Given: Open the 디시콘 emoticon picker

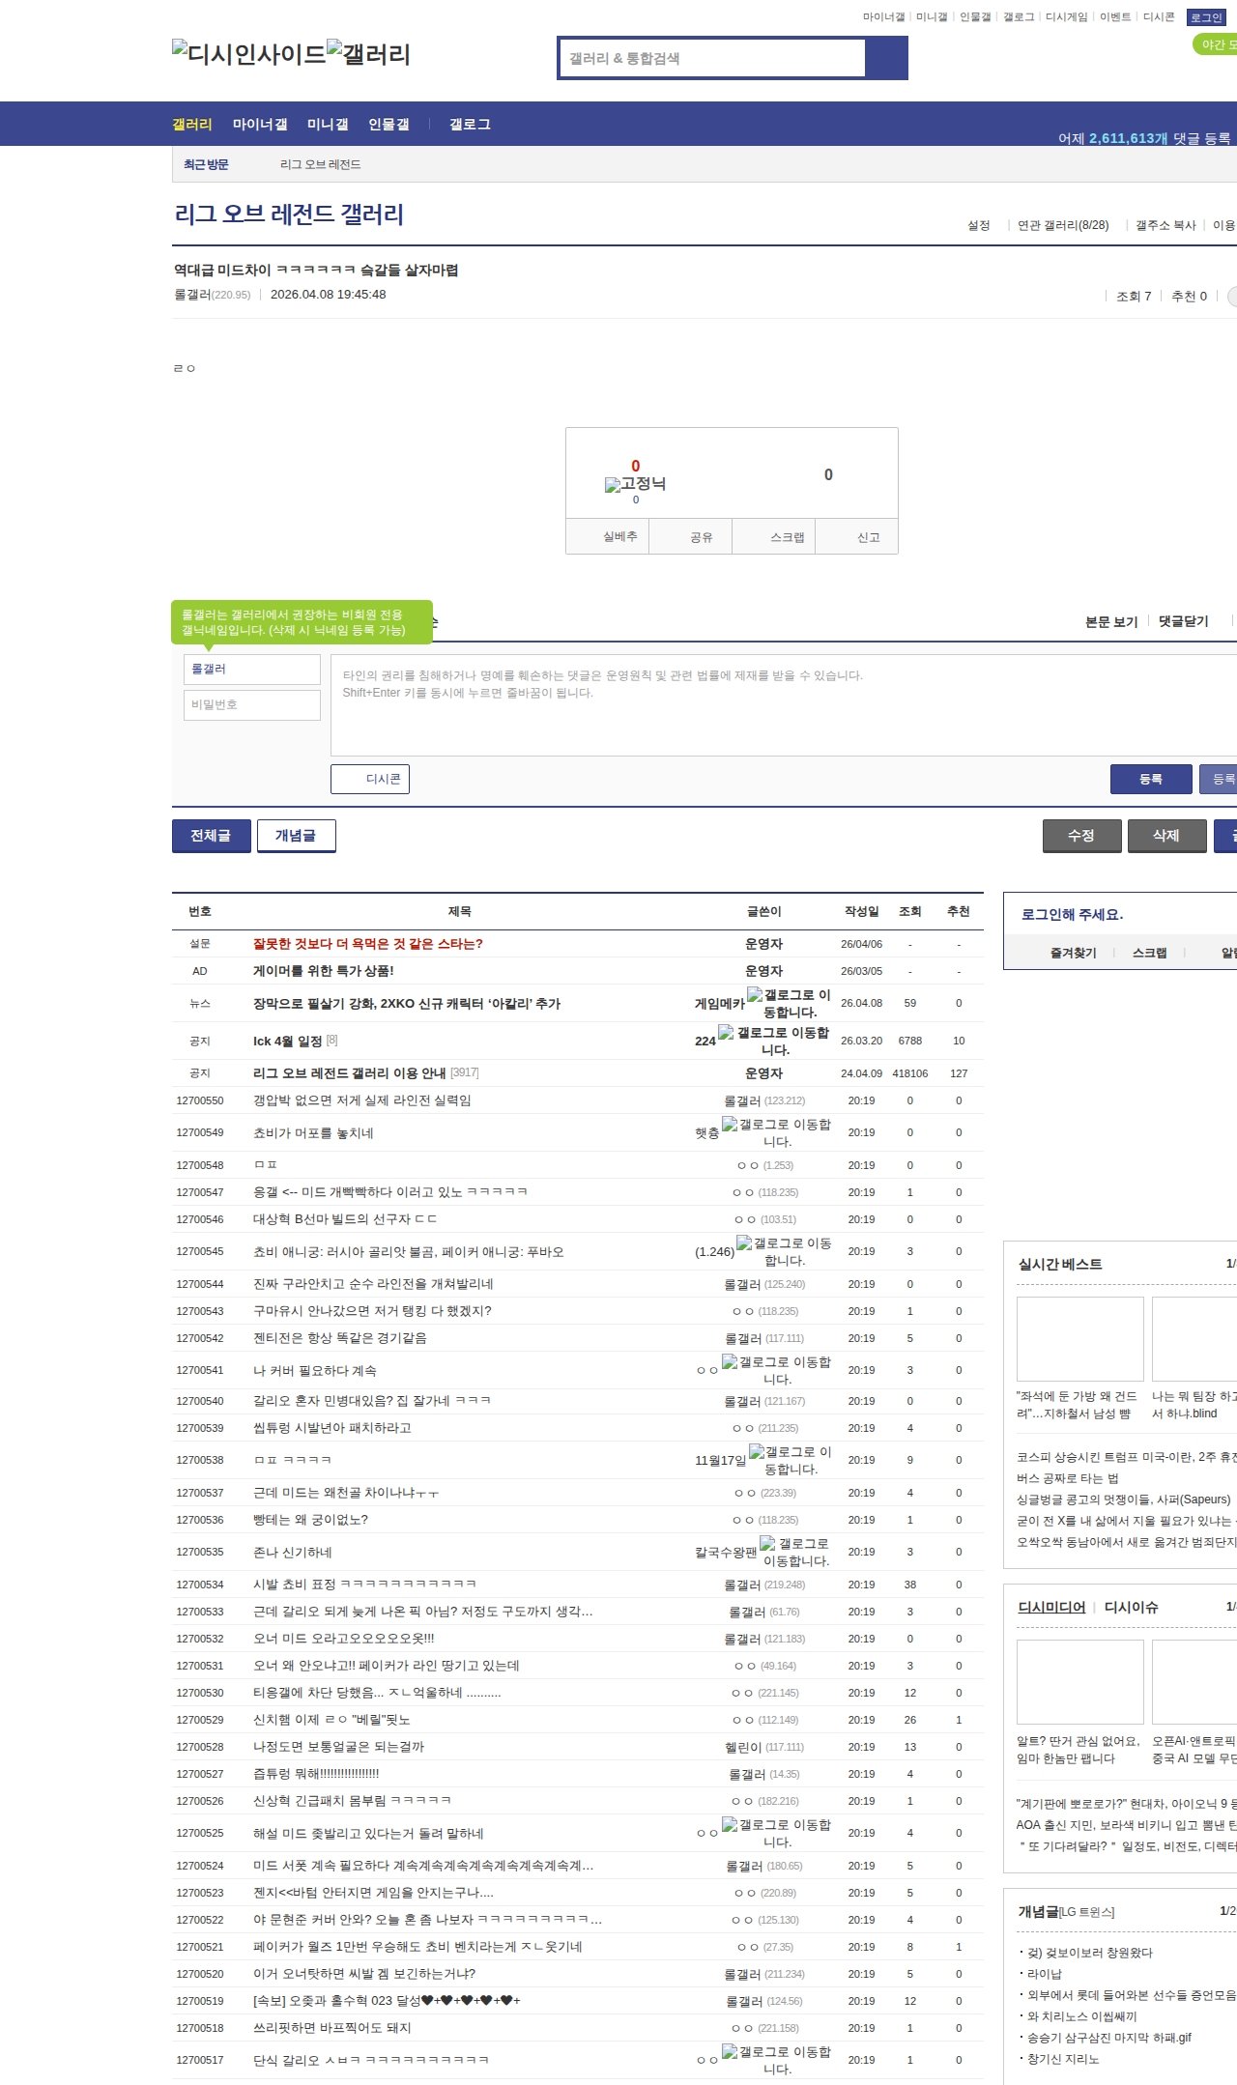Looking at the screenshot, I should (370, 779).
